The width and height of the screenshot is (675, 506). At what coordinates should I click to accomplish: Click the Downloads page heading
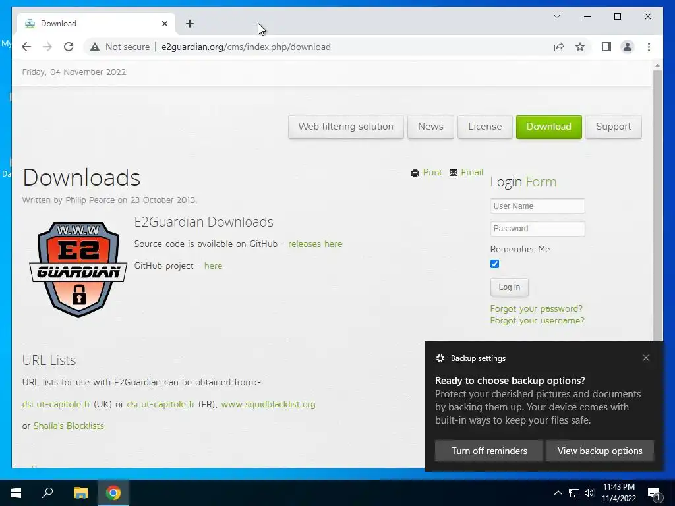point(81,177)
